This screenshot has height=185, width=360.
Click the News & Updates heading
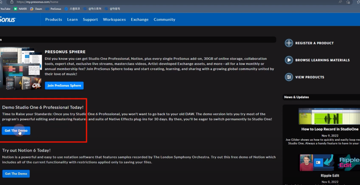(296, 97)
